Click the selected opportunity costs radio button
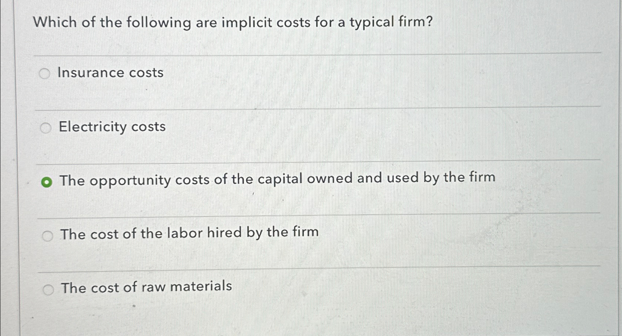 (47, 181)
